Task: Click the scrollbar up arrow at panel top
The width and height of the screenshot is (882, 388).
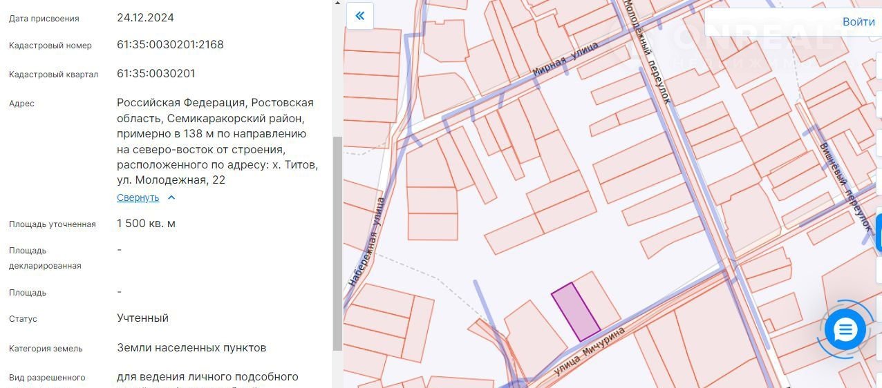Action: (x=337, y=3)
